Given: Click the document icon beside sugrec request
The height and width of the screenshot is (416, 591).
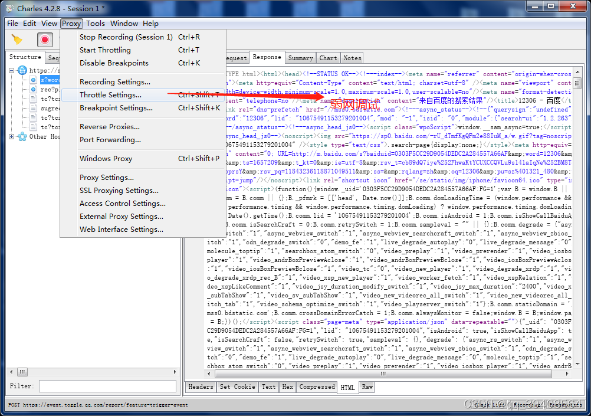Looking at the screenshot, I should click(33, 108).
